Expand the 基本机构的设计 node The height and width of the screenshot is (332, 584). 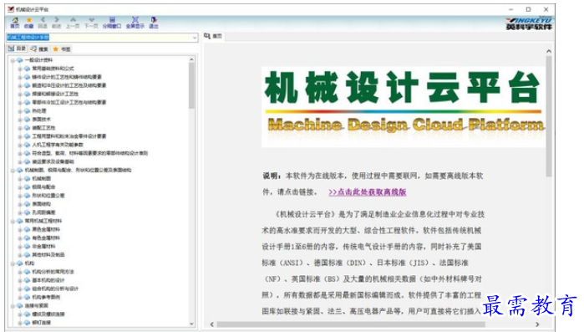click(20, 280)
